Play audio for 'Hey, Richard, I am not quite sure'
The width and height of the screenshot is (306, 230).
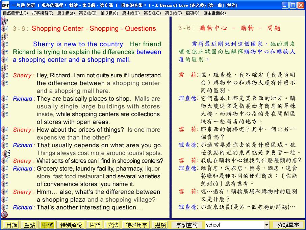(x=5, y=75)
